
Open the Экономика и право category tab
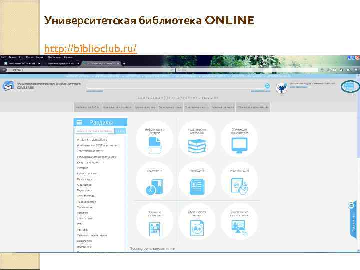coord(170,107)
